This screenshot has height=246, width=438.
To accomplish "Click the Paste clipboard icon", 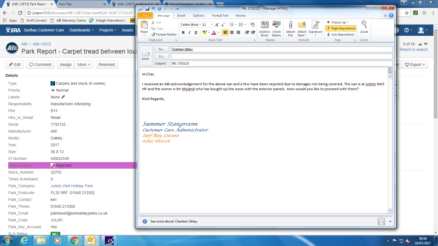I will point(144,25).
